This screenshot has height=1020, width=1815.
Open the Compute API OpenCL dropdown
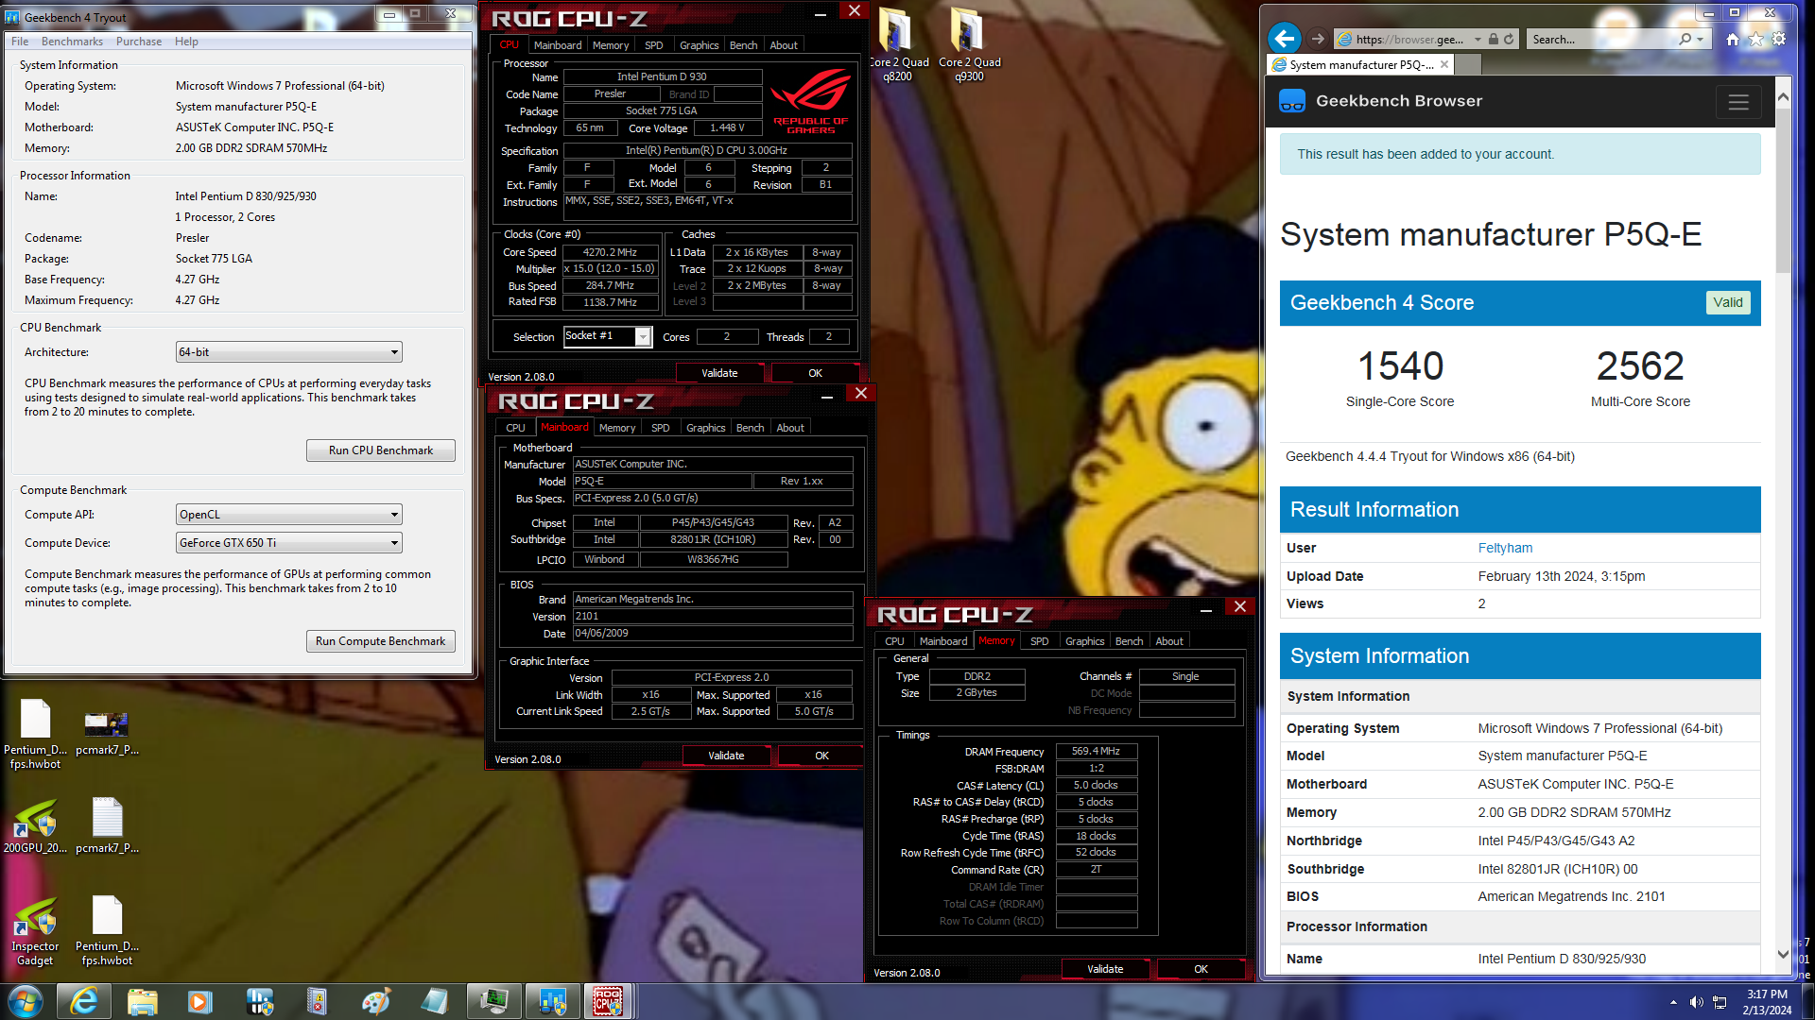tap(288, 515)
